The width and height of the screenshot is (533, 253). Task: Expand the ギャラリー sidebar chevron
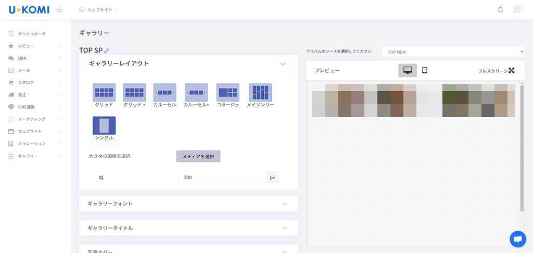(x=61, y=156)
